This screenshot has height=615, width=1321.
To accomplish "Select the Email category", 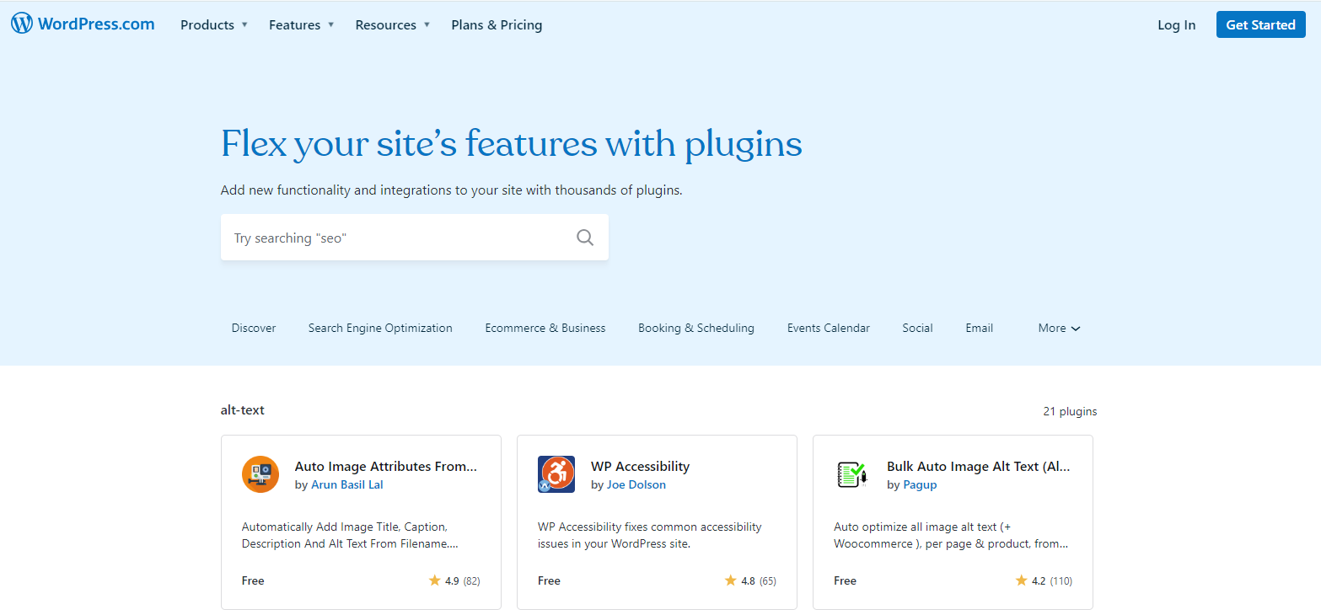I will tap(980, 328).
